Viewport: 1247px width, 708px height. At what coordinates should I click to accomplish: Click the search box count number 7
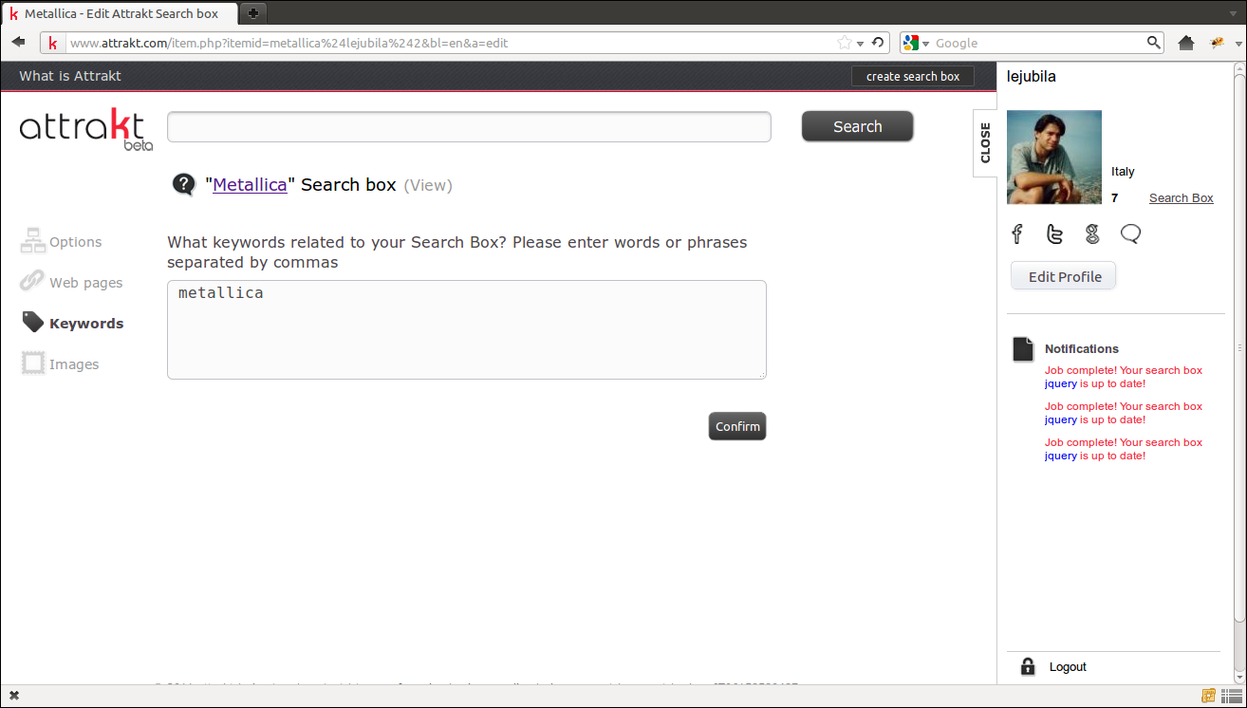coord(1115,197)
